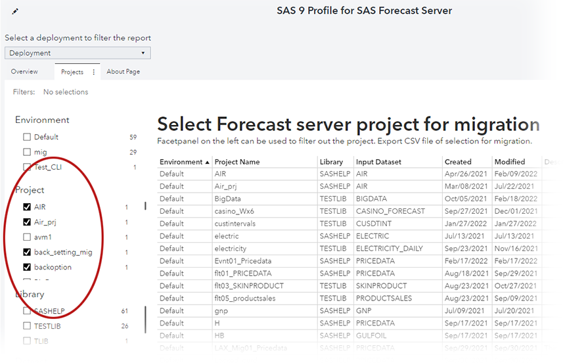This screenshot has height=363, width=565.
Task: Check the mig environment checkbox
Action: pyautogui.click(x=27, y=152)
